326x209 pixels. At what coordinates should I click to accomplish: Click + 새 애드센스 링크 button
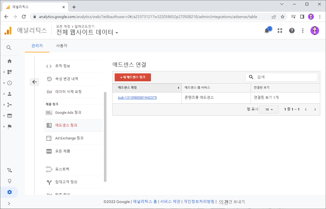pyautogui.click(x=133, y=77)
